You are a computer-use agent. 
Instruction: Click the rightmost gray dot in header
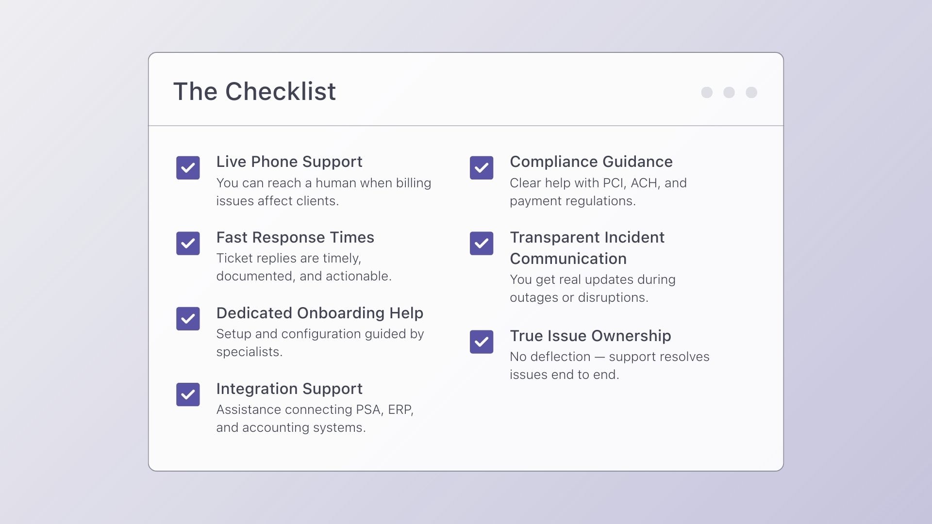[x=751, y=93]
